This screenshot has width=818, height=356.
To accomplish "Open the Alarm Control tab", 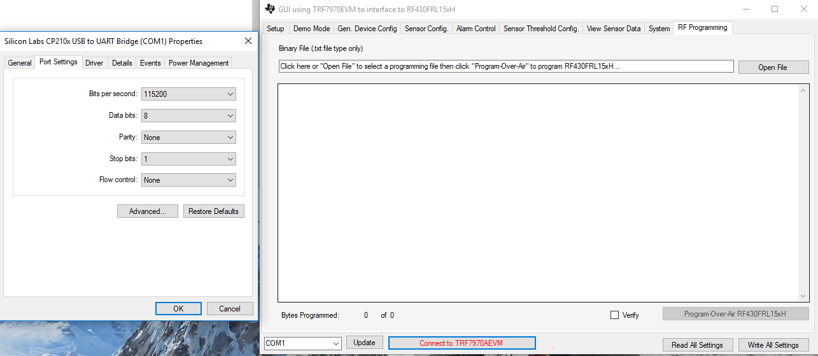I will tap(476, 29).
